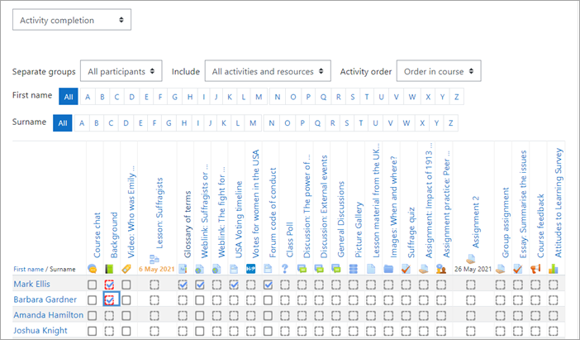
Task: Toggle Glossary of terms checkbox for Mark Ellis
Action: 183,285
